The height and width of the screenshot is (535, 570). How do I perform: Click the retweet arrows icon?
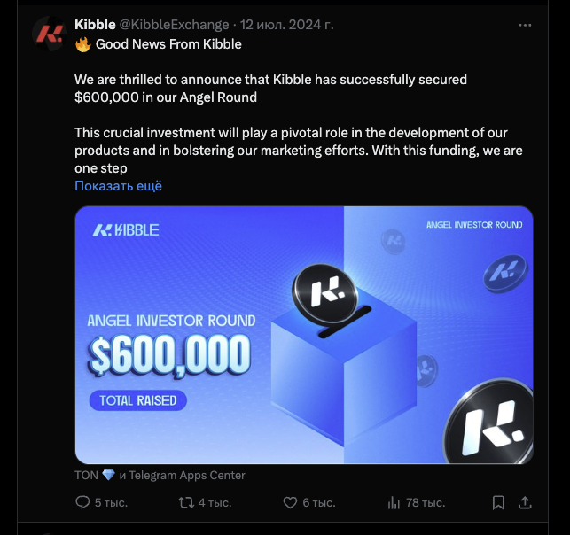click(x=186, y=503)
